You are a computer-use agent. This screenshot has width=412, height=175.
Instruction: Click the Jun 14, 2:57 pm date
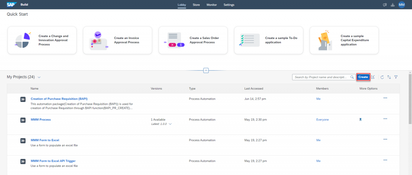255,99
